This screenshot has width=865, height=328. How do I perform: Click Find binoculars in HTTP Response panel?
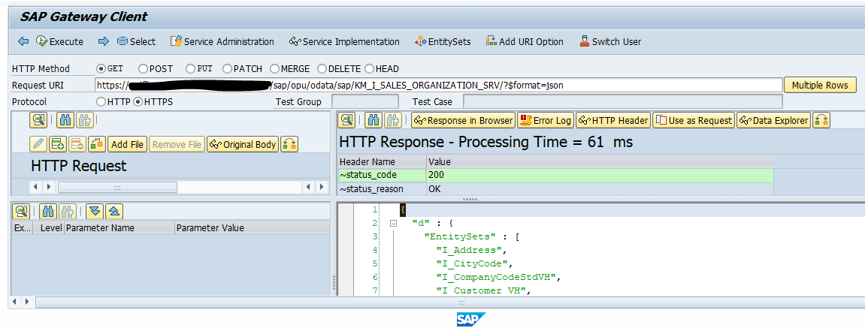pyautogui.click(x=374, y=120)
